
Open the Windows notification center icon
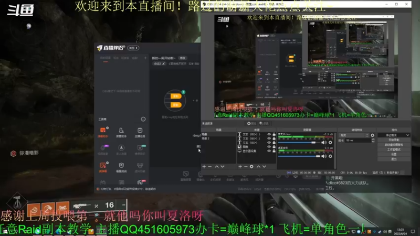point(413,231)
